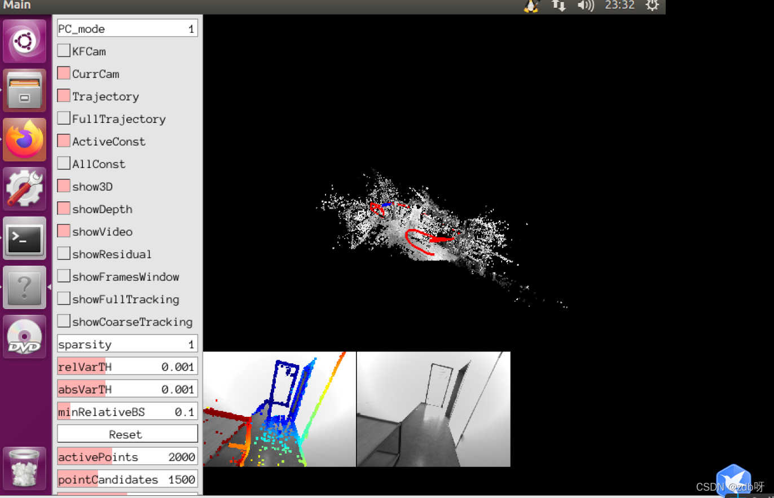Click the Reset button
The width and height of the screenshot is (774, 498).
pyautogui.click(x=127, y=434)
